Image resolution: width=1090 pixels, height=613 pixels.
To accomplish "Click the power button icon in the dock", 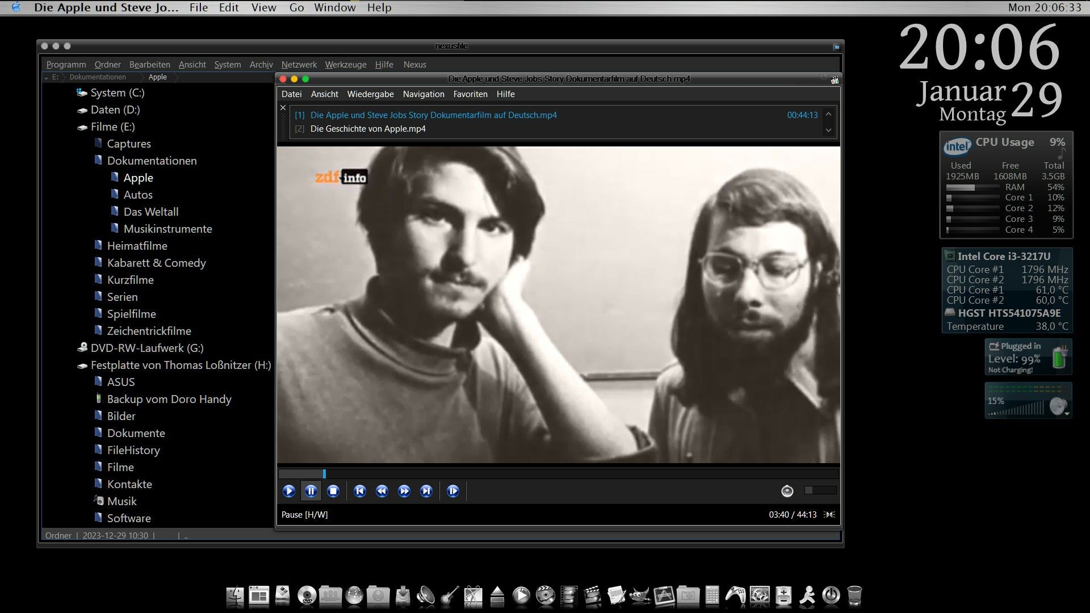I will pos(831,596).
